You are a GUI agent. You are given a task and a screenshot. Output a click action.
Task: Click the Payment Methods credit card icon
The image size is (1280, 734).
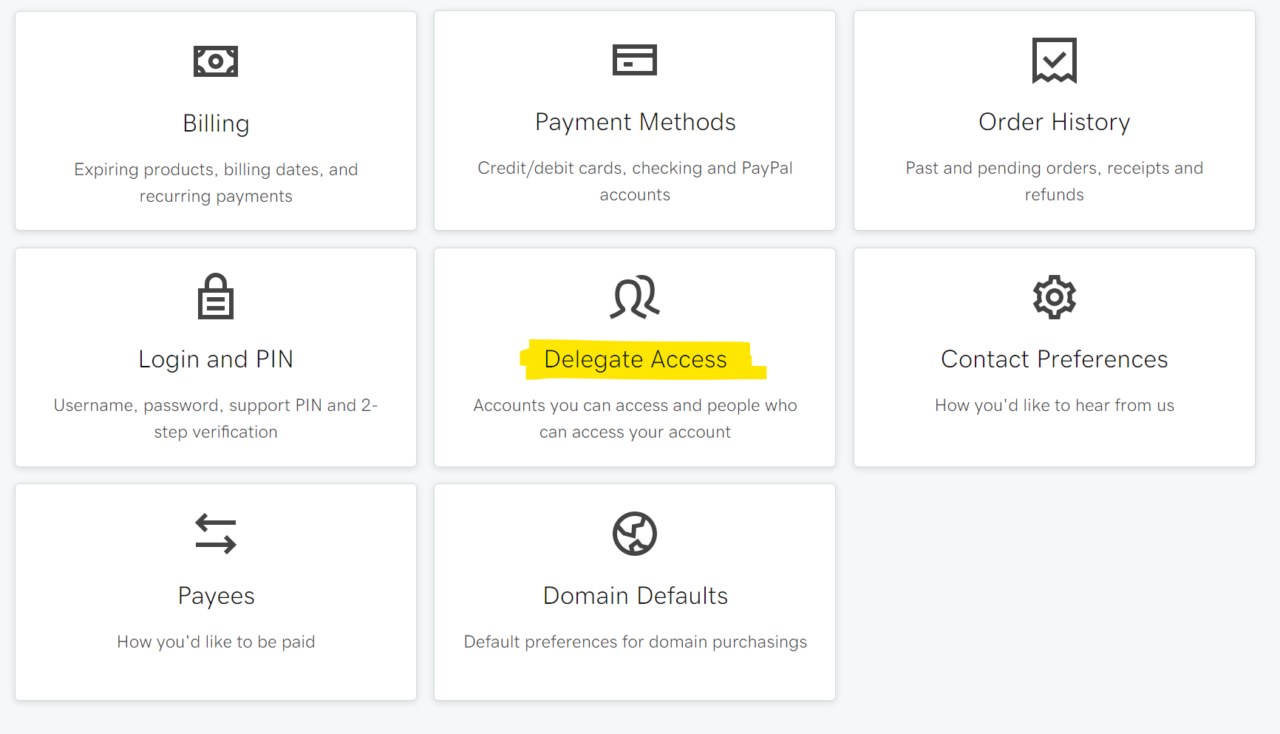[635, 60]
